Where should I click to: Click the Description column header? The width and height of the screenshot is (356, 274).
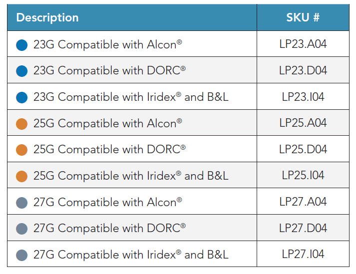47,18
